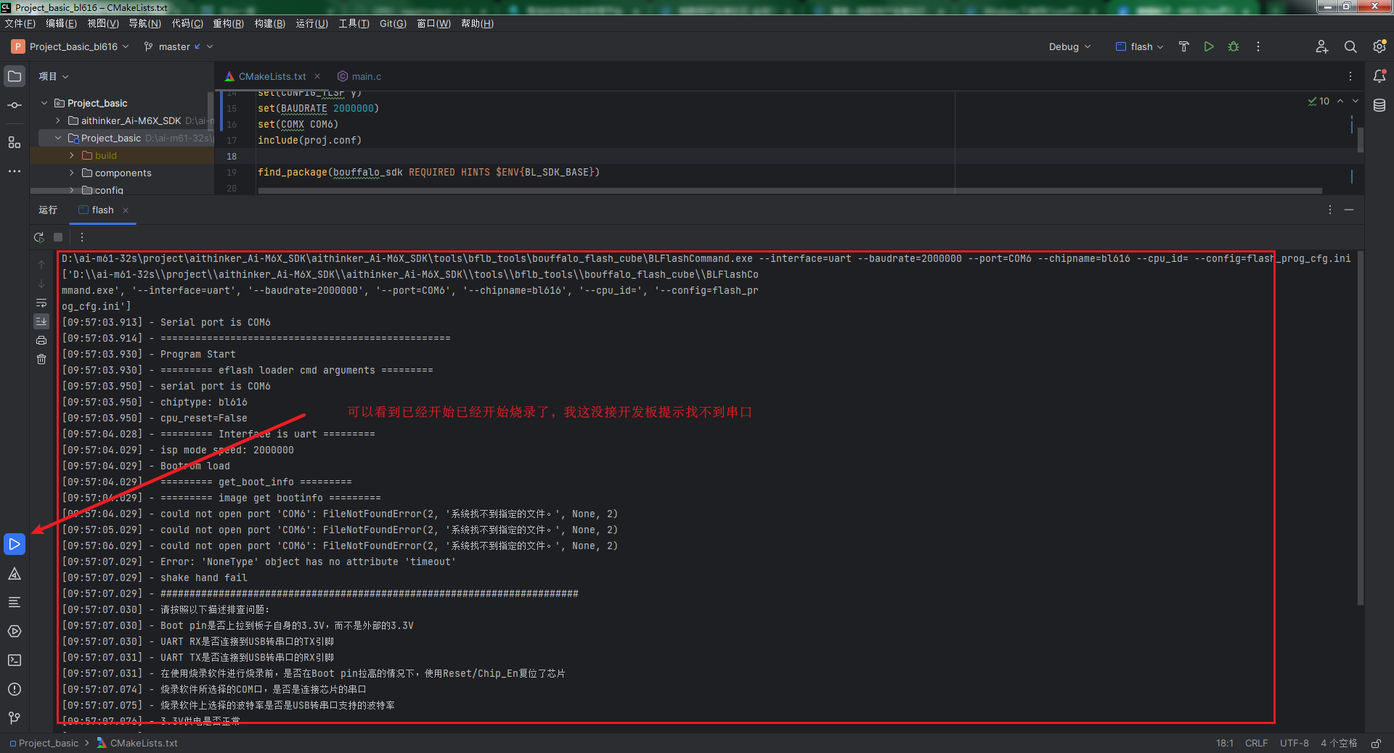The width and height of the screenshot is (1394, 753).
Task: Start debugging the flash configuration
Action: coord(1234,46)
